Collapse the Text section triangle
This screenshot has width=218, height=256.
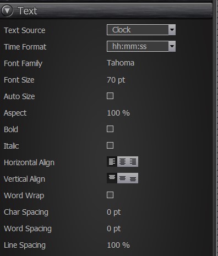(7, 10)
